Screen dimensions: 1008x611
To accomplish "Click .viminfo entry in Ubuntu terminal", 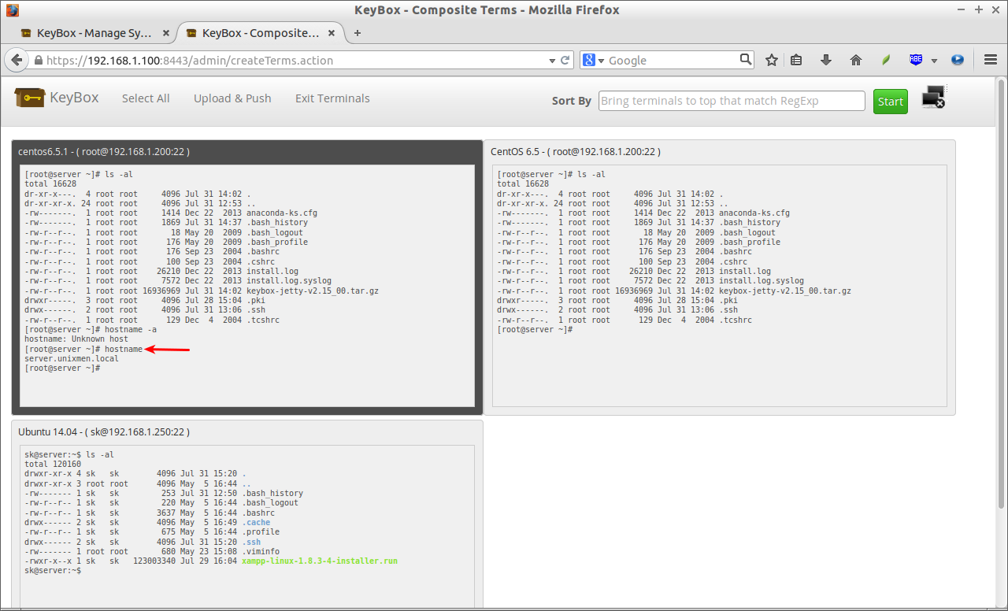I will coord(261,552).
